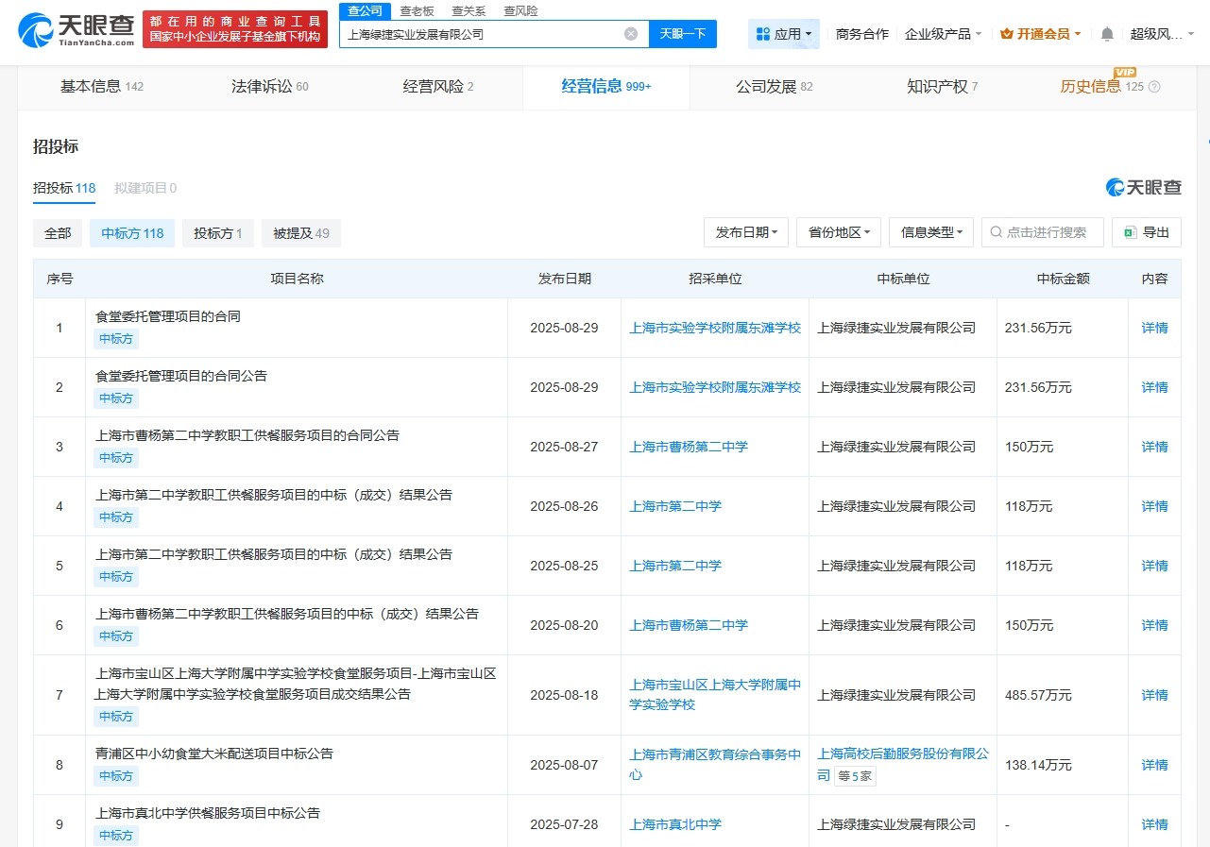This screenshot has width=1210, height=847.
Task: Click the magnifier icon in the filter search box
Action: (996, 232)
